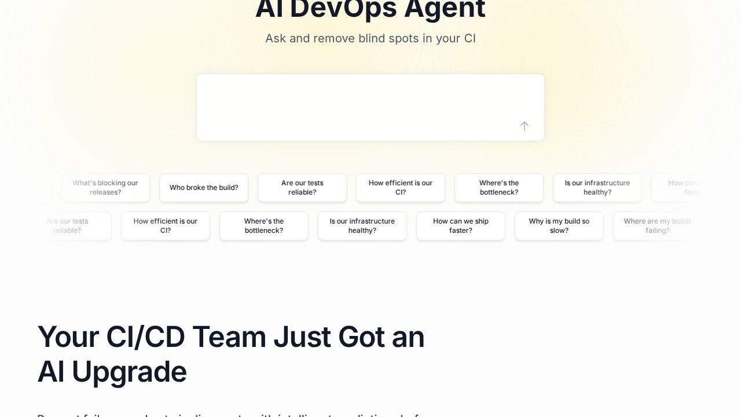The width and height of the screenshot is (741, 417).
Task: Click the "AI DevOps Agent" page title
Action: click(x=370, y=10)
